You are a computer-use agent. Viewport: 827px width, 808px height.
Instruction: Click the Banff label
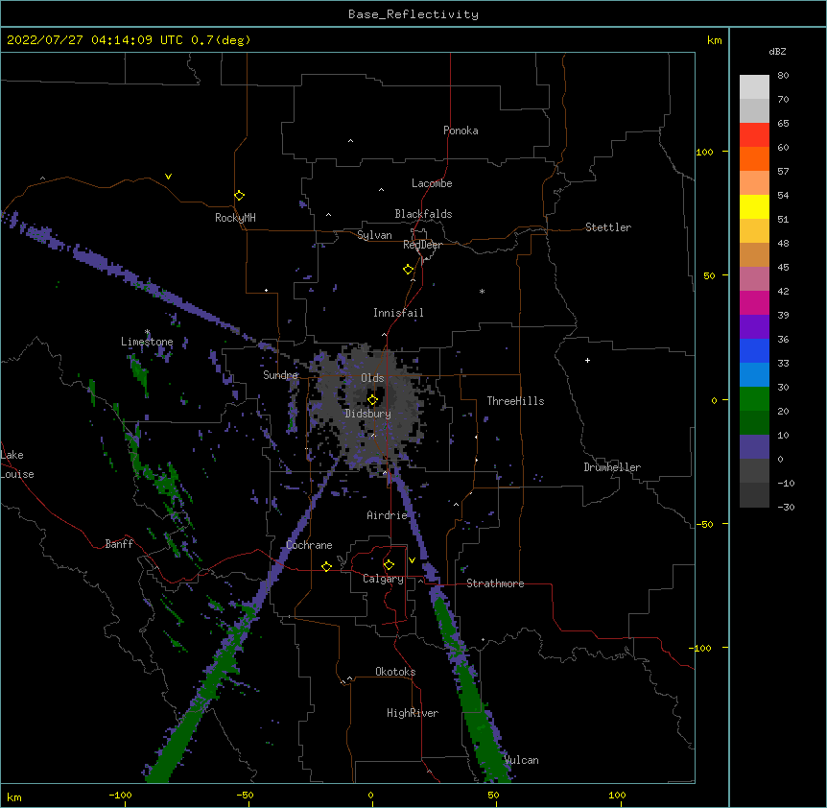[x=119, y=544]
